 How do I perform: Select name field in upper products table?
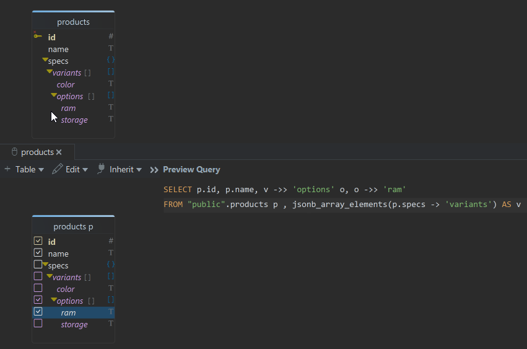[x=58, y=49]
